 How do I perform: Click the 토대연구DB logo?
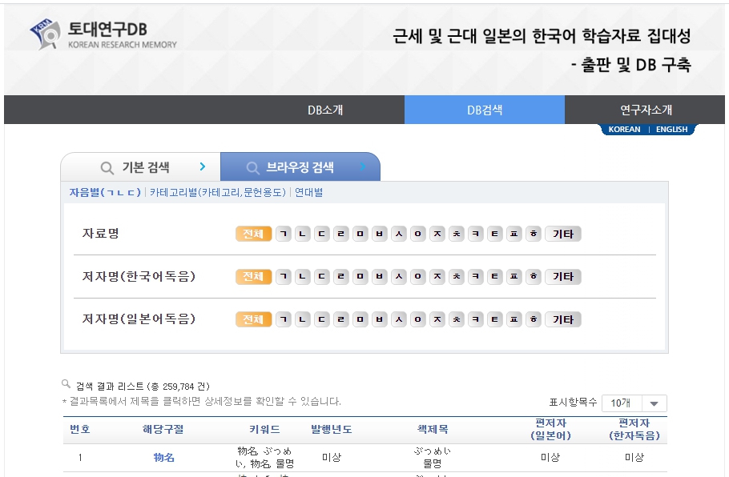[104, 34]
